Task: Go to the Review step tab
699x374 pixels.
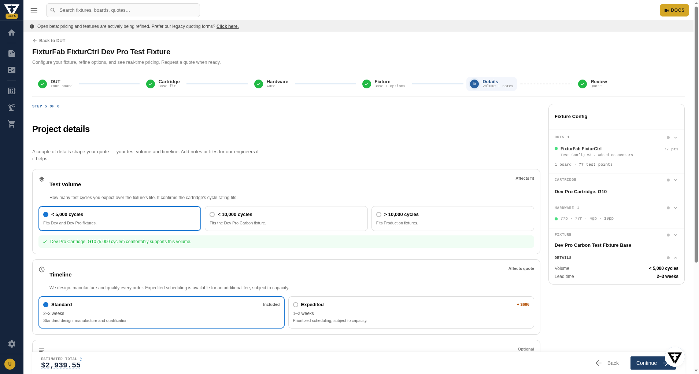Action: click(x=593, y=84)
